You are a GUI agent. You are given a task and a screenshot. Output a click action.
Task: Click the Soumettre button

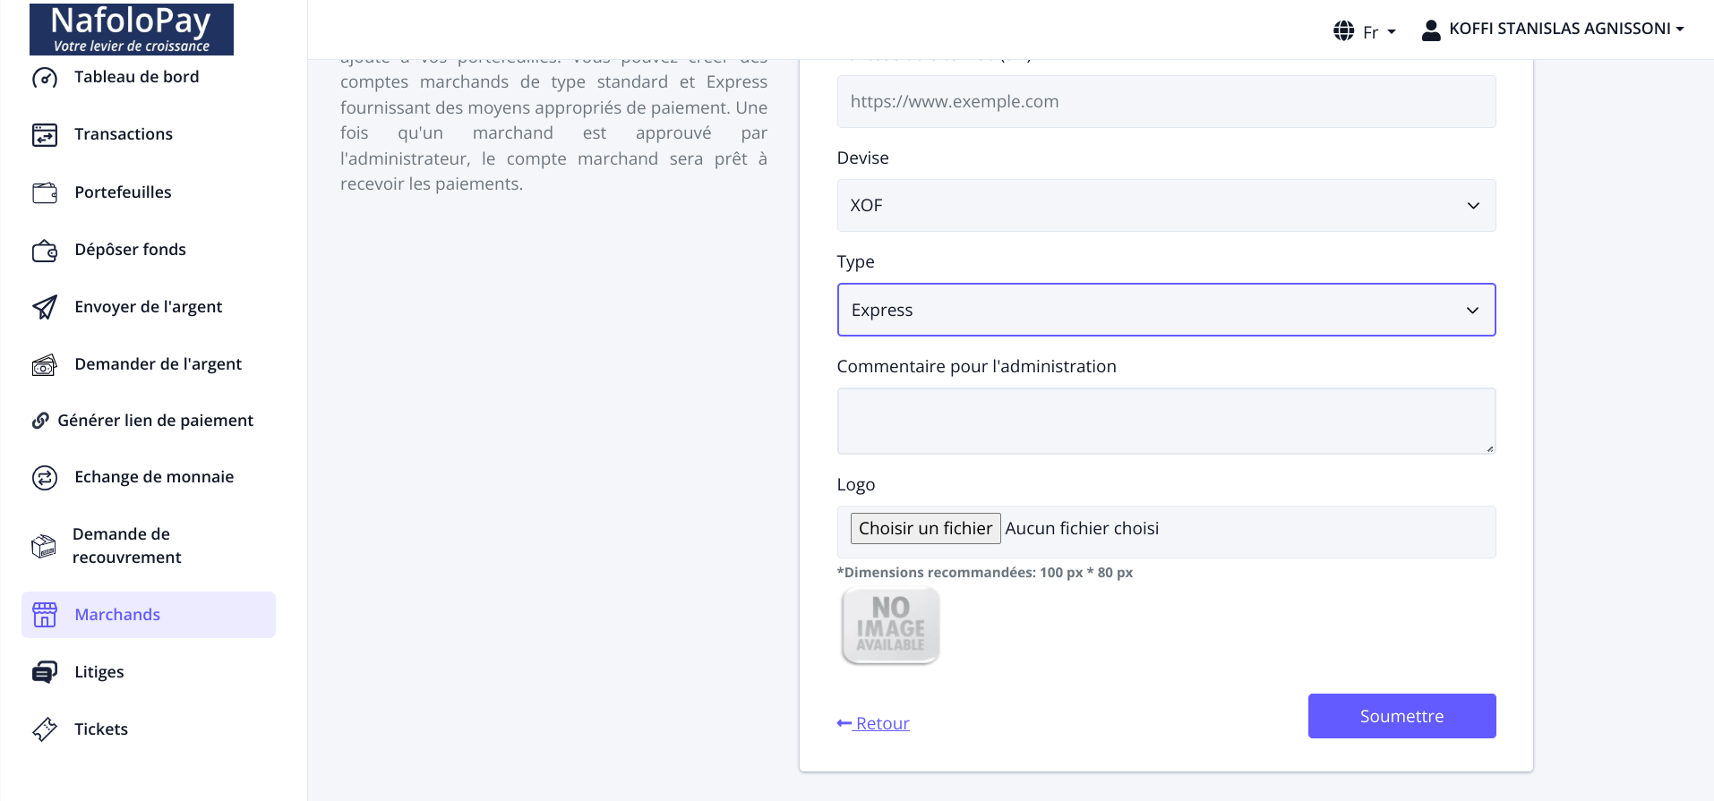1401,716
